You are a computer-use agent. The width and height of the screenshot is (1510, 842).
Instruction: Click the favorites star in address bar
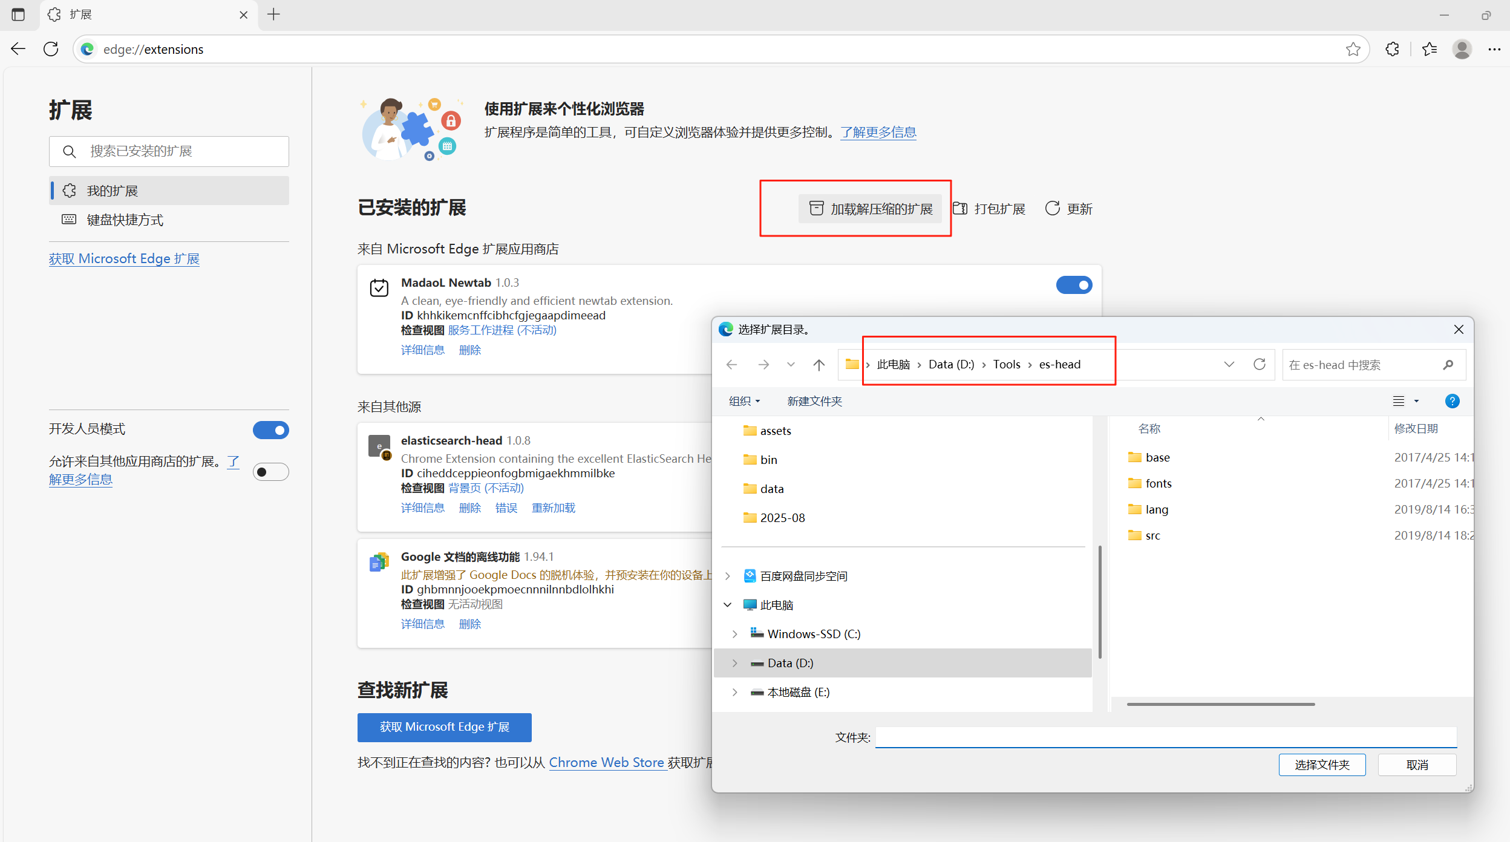point(1353,49)
